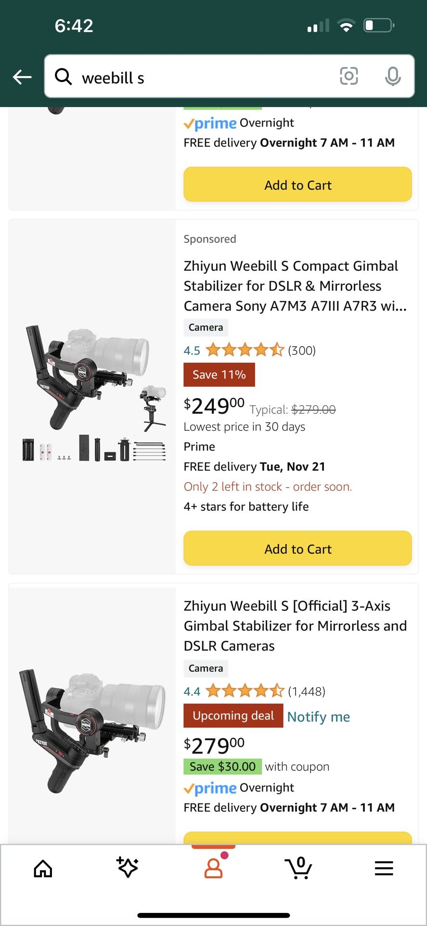Open the shopping cart
The image size is (427, 926).
coord(298,867)
